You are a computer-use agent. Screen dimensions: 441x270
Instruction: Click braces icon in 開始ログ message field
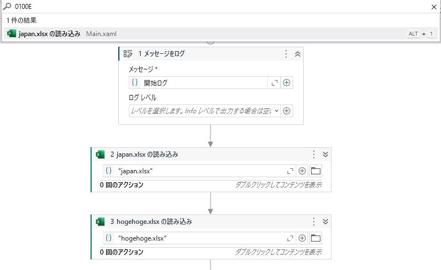(x=135, y=82)
